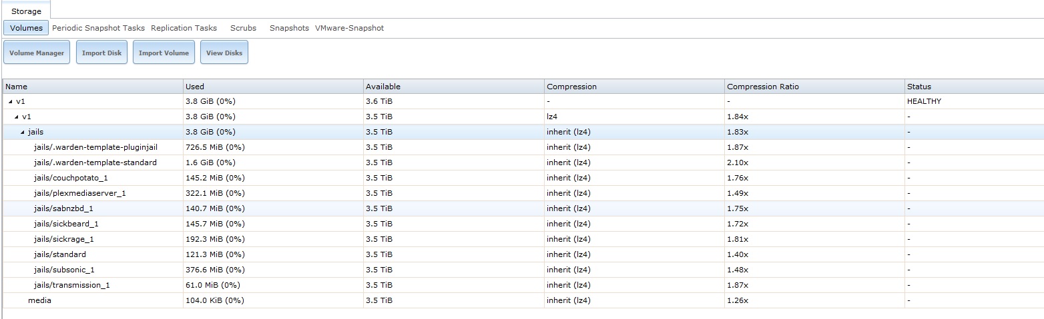The image size is (1044, 319).
Task: Click the 145.7 MiB (0%) used value
Action: 215,224
